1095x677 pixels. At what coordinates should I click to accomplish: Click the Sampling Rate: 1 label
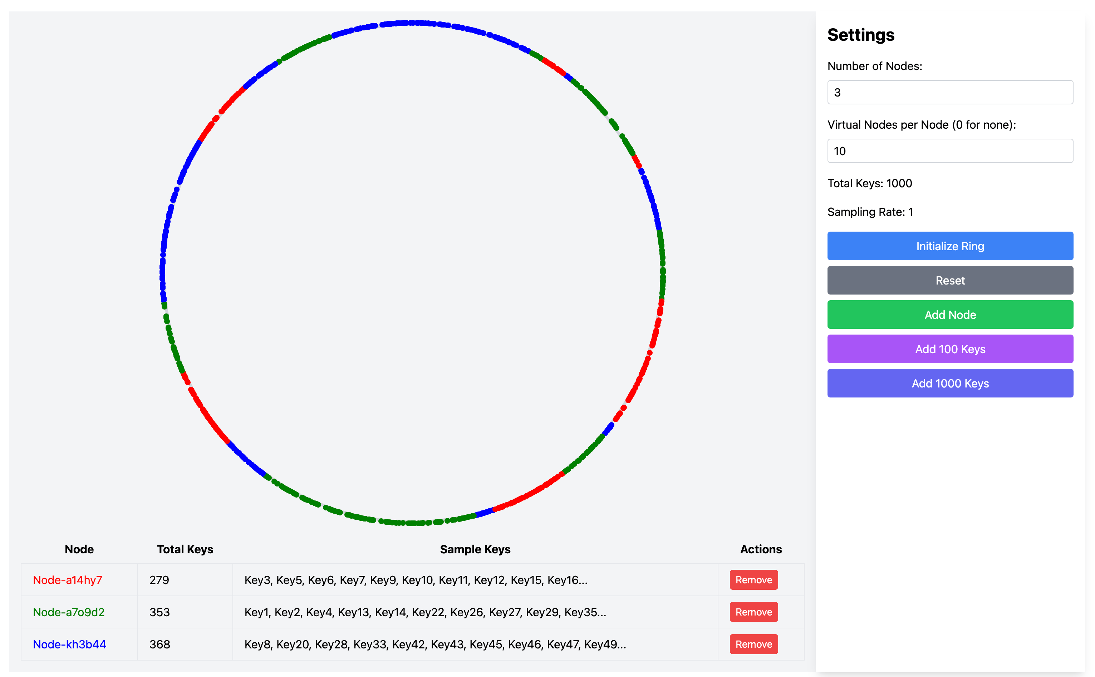tap(870, 212)
